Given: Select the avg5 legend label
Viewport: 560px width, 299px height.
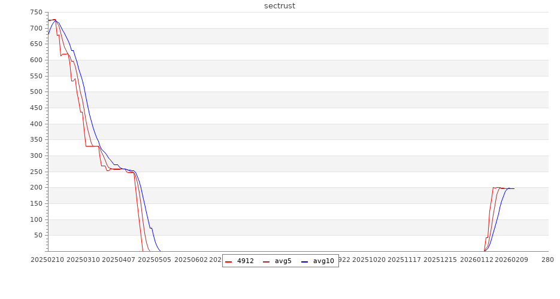Looking at the screenshot, I should tap(283, 261).
